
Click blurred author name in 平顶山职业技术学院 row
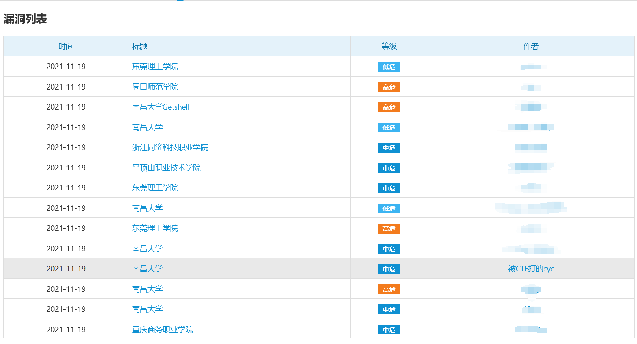pos(531,167)
